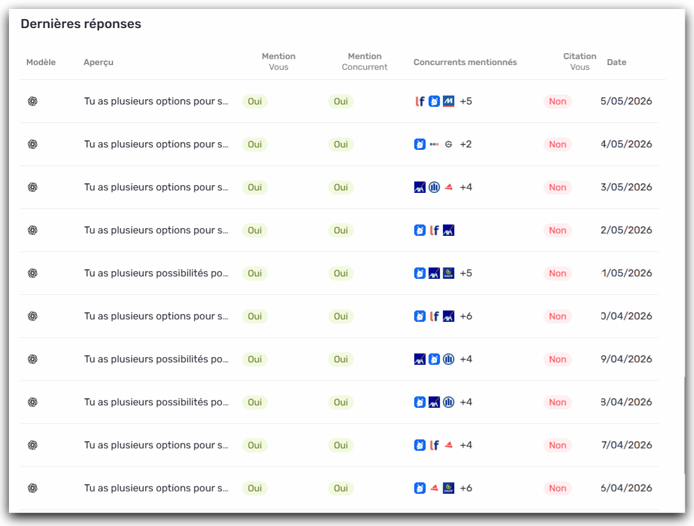Click the ChatGPT model icon in the 1/05/2026 row
Viewport: 694px width, 526px height.
point(32,273)
